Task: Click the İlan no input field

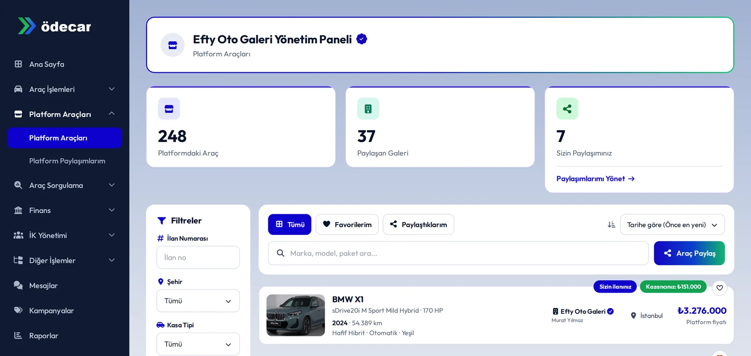Action: [198, 257]
